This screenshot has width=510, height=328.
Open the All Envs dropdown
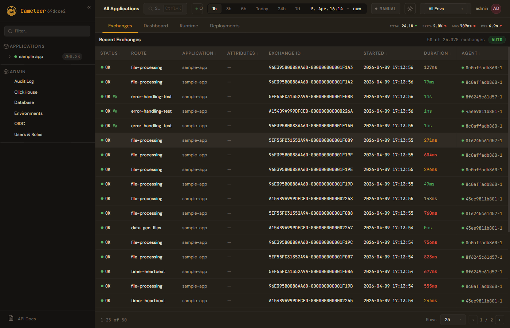(445, 9)
